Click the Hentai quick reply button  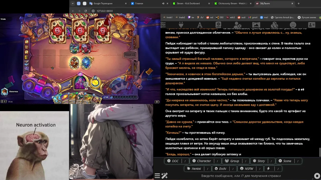194,169
